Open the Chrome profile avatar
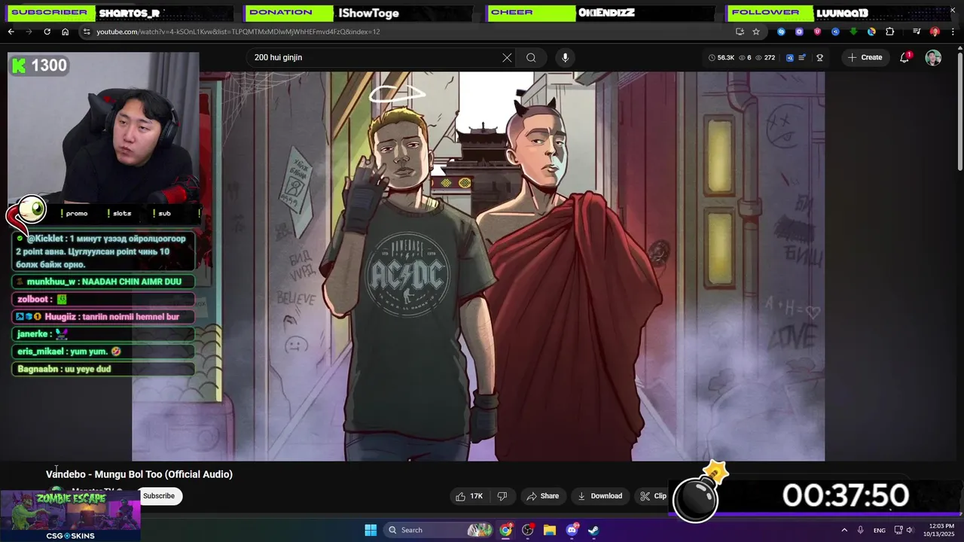Screen dimensions: 964x542 tap(935, 32)
